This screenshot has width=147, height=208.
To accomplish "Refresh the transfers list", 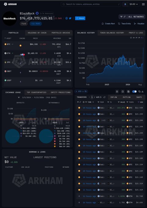I will tap(105, 97).
